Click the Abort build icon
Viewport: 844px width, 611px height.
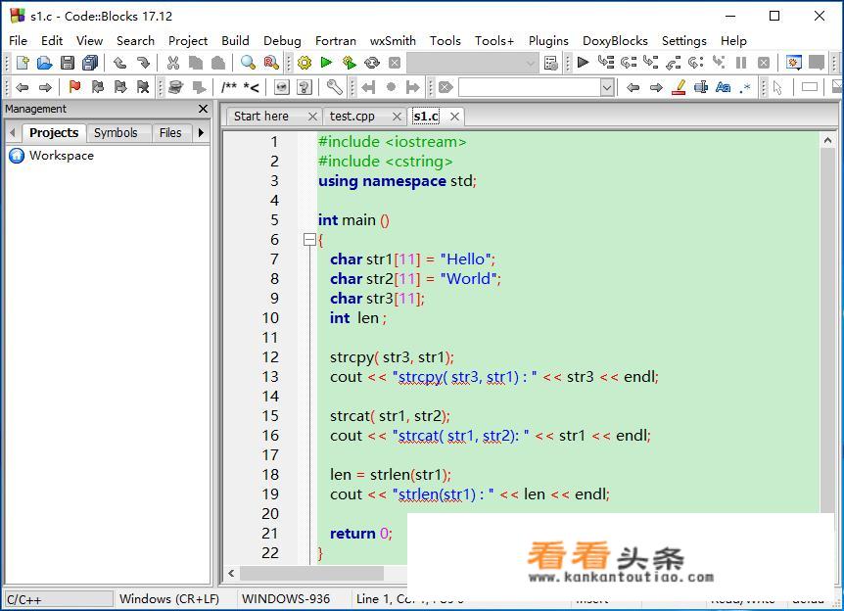coord(395,63)
